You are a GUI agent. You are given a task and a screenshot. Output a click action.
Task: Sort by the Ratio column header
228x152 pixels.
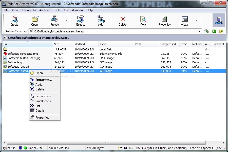(185, 44)
